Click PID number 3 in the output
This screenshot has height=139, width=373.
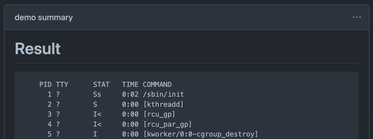[50, 114]
